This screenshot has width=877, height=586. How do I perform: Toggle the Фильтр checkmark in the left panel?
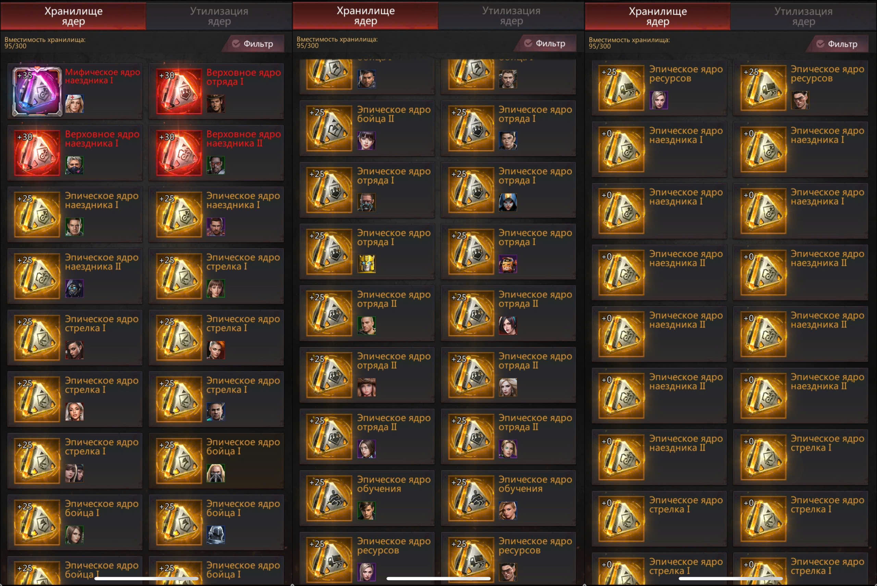click(x=236, y=44)
